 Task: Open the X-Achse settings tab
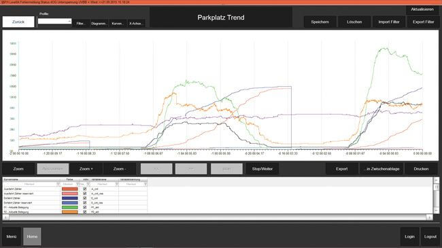tap(136, 24)
